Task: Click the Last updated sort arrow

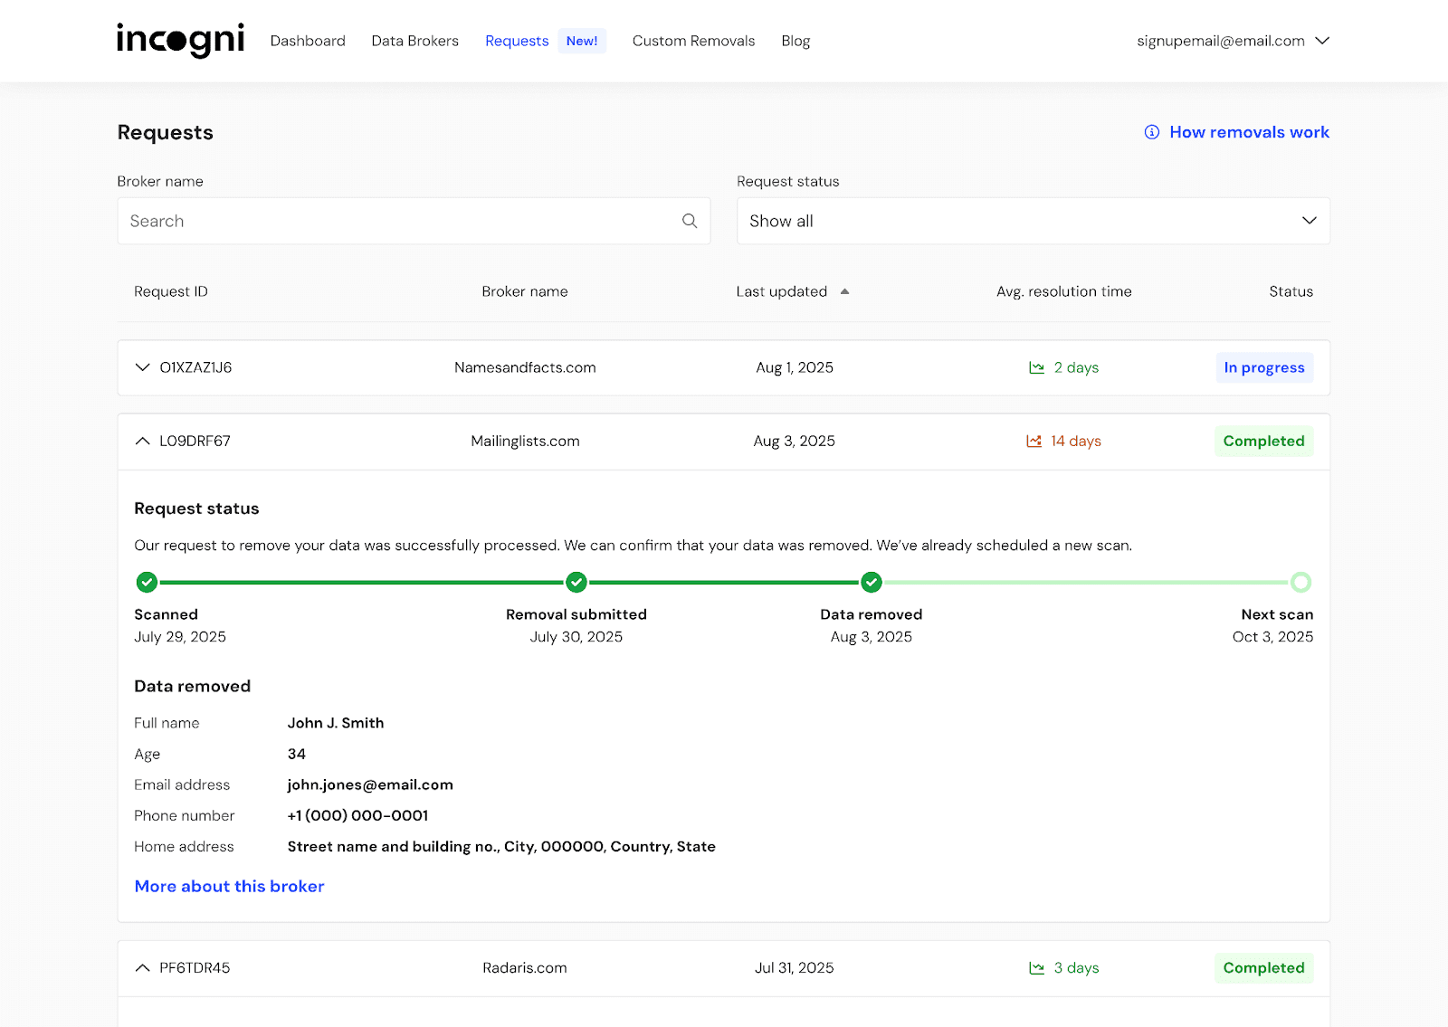Action: 844,291
